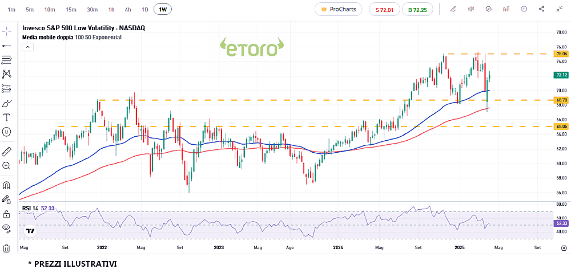This screenshot has height=269, width=571.
Task: Switch to the 1D timeframe
Action: (145, 9)
